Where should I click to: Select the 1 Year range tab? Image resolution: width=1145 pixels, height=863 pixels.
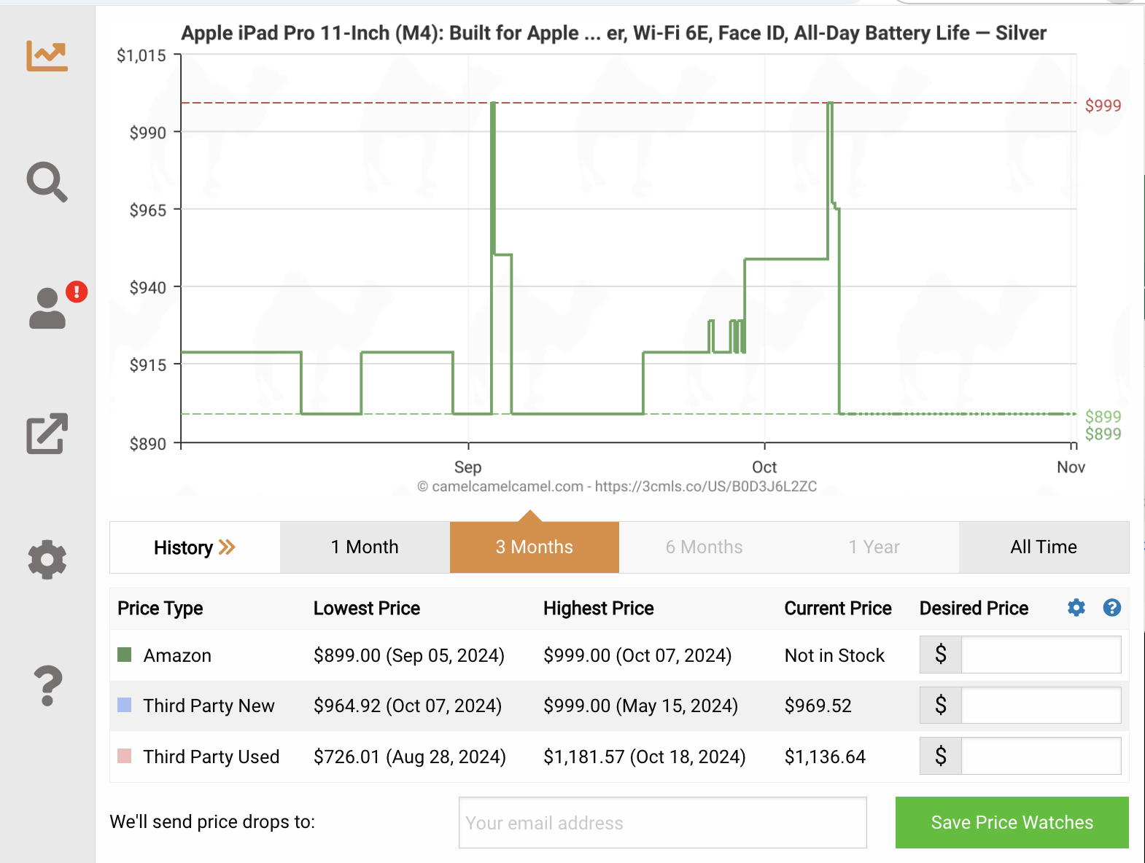point(874,547)
